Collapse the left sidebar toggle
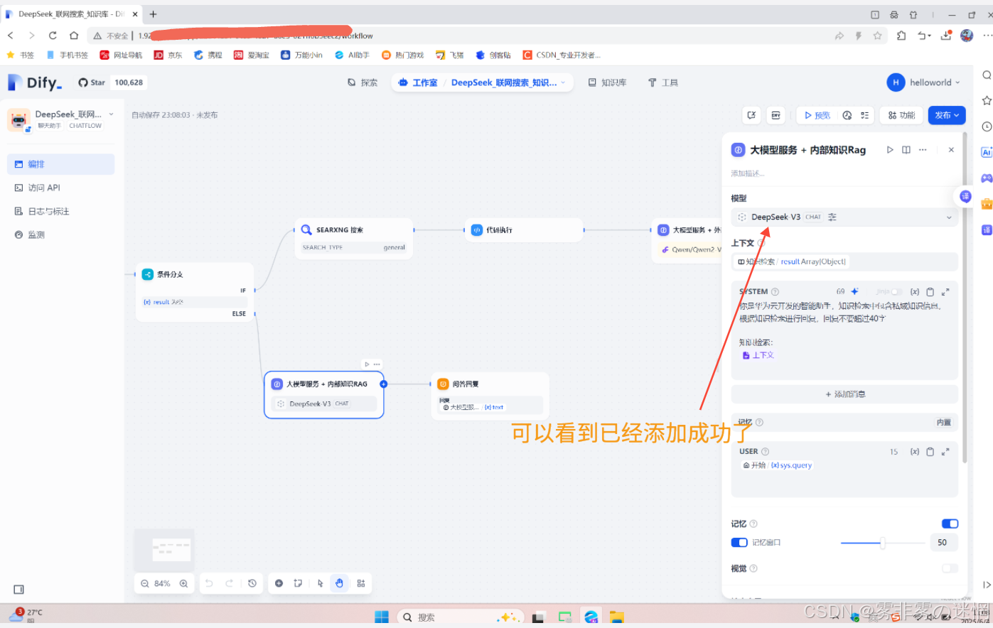This screenshot has height=628, width=993. tap(19, 590)
